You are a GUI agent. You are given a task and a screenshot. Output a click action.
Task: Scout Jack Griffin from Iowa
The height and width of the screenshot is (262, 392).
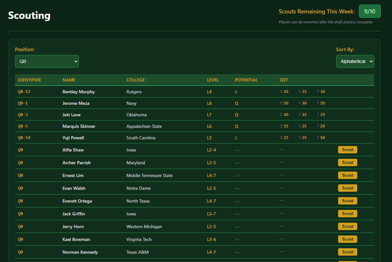347,214
